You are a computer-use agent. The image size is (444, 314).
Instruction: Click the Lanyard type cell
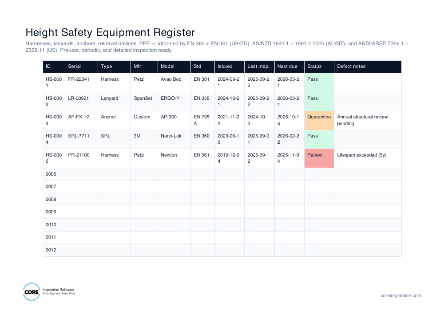[114, 101]
